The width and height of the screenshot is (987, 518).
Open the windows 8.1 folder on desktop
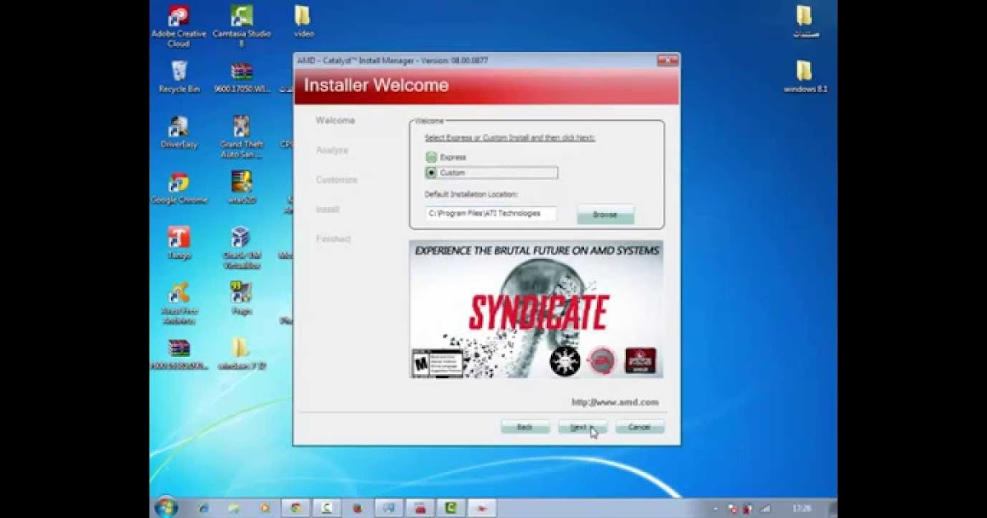tap(804, 76)
